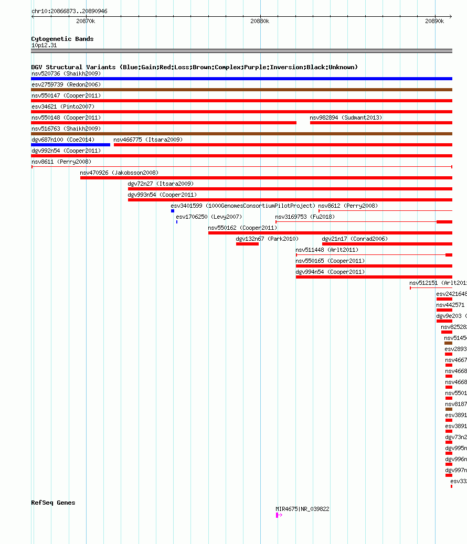The height and width of the screenshot is (544, 467).
Task: Open the MIR4675|NR_039822 gene label
Action: click(302, 509)
